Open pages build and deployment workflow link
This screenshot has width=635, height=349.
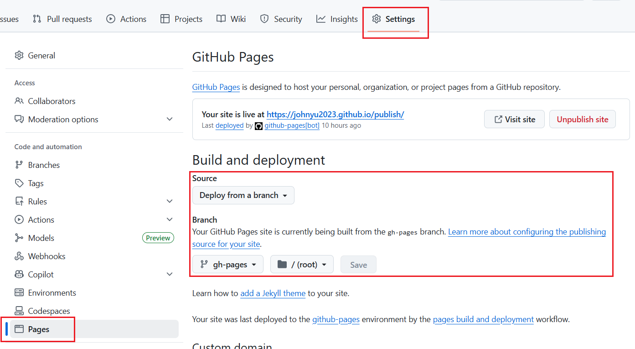pos(483,319)
